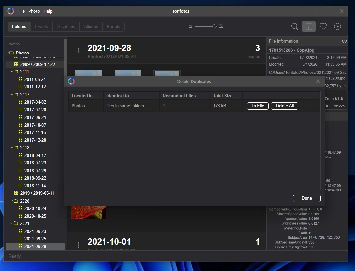Open the 2021-10-01 folder options menu
This screenshot has width=355, height=271.
pos(79,245)
